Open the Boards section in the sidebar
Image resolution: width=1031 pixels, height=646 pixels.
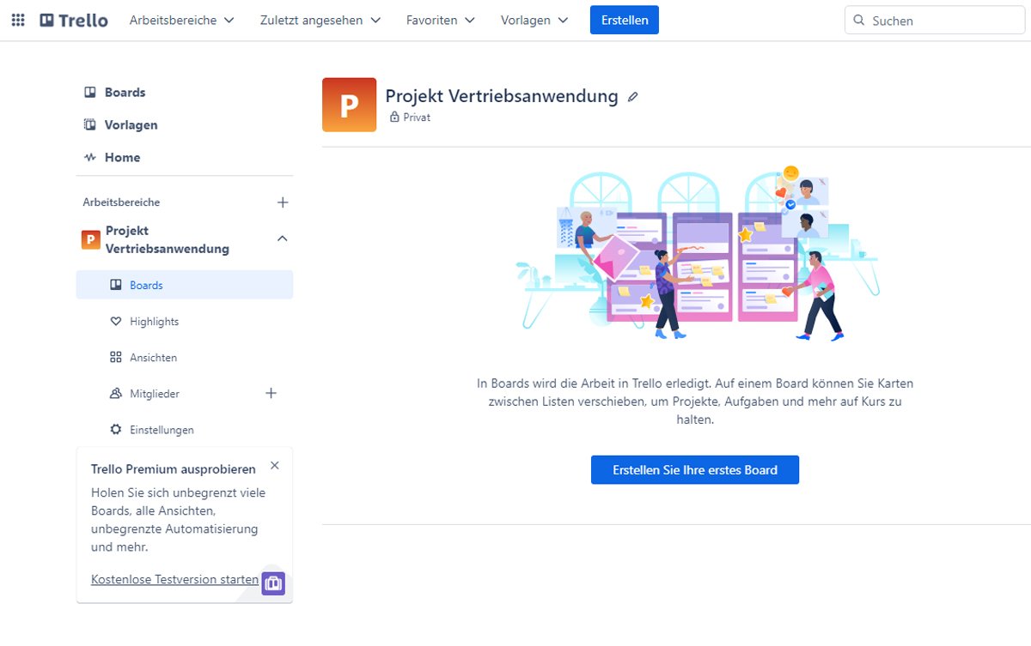click(125, 92)
